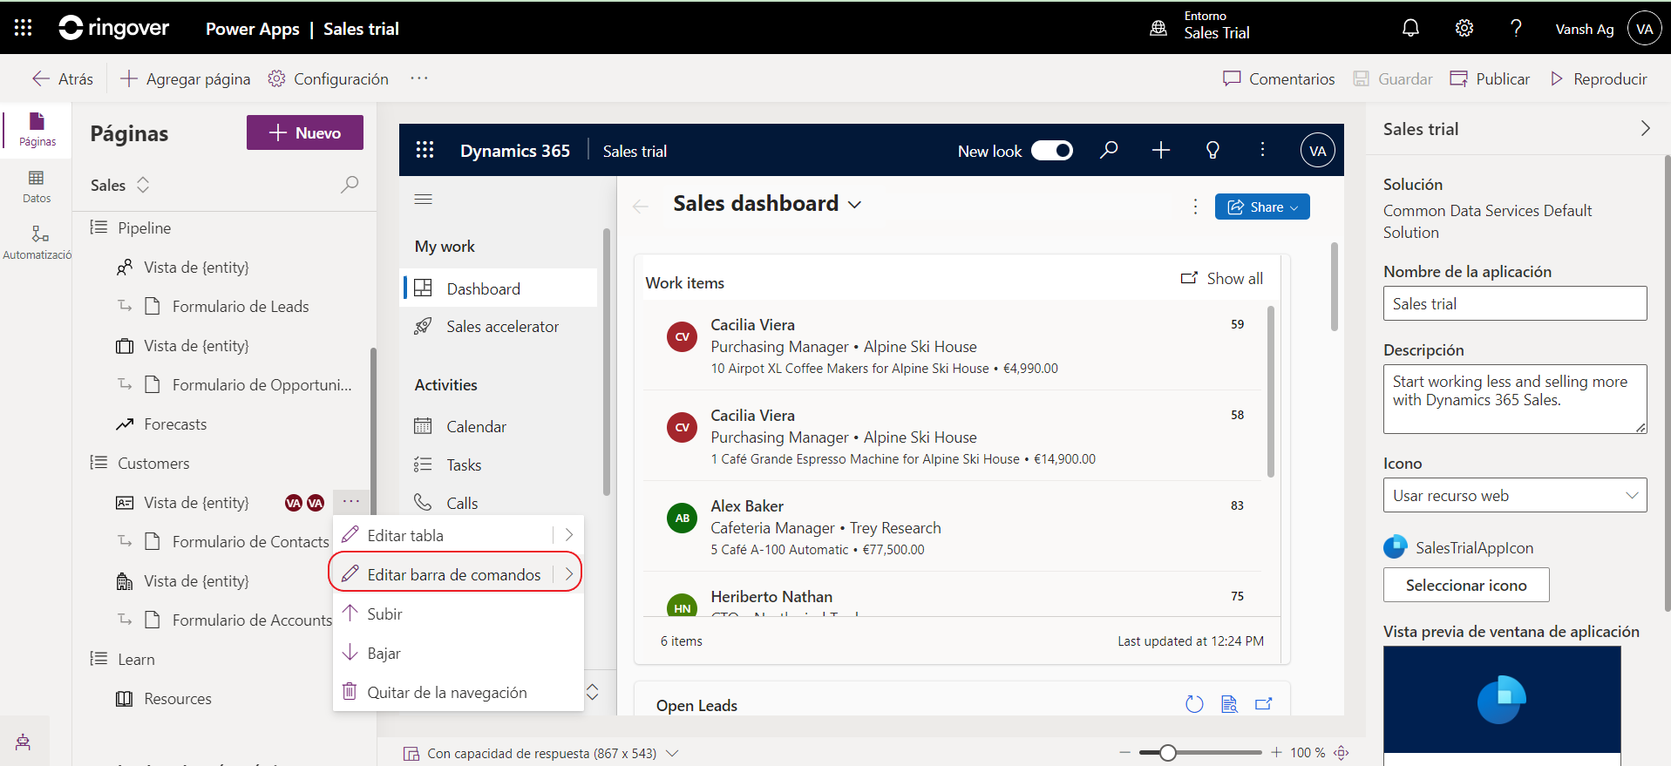This screenshot has width=1671, height=766.
Task: Open the more options ellipsis for Customers view
Action: [x=351, y=502]
